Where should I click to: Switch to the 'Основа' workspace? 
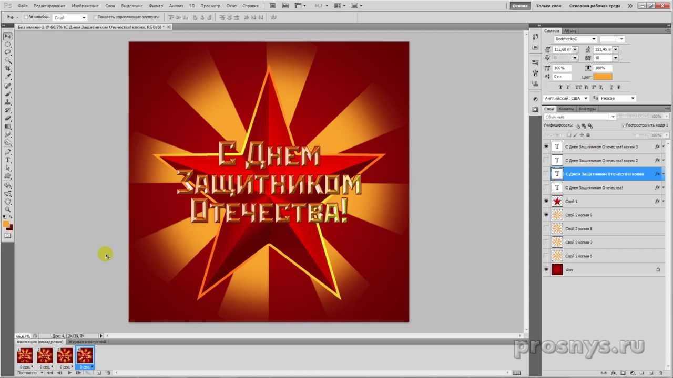tap(519, 6)
